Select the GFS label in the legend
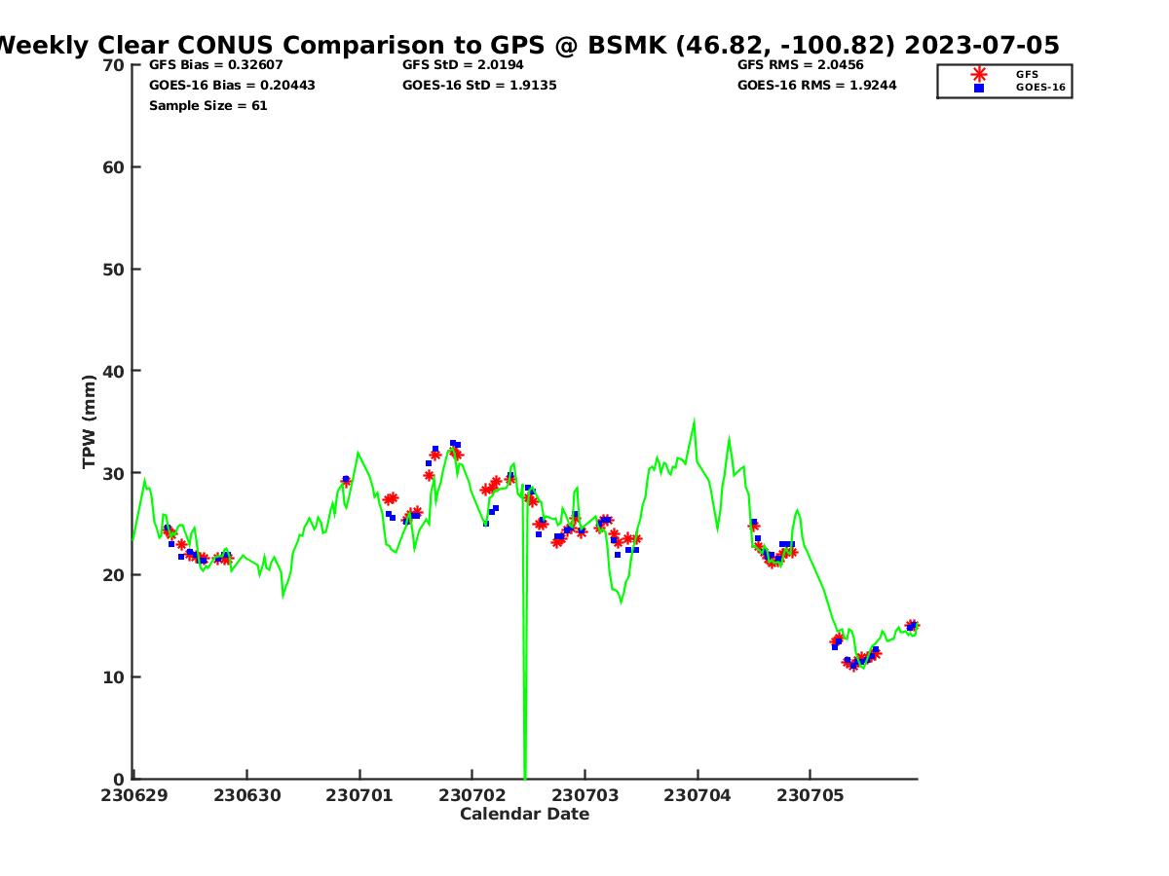1169x876 pixels. (1027, 74)
